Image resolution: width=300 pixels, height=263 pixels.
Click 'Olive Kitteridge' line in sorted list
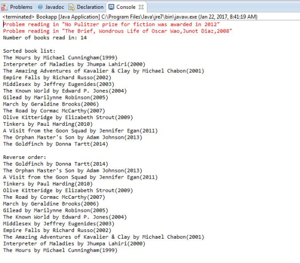pos(68,118)
